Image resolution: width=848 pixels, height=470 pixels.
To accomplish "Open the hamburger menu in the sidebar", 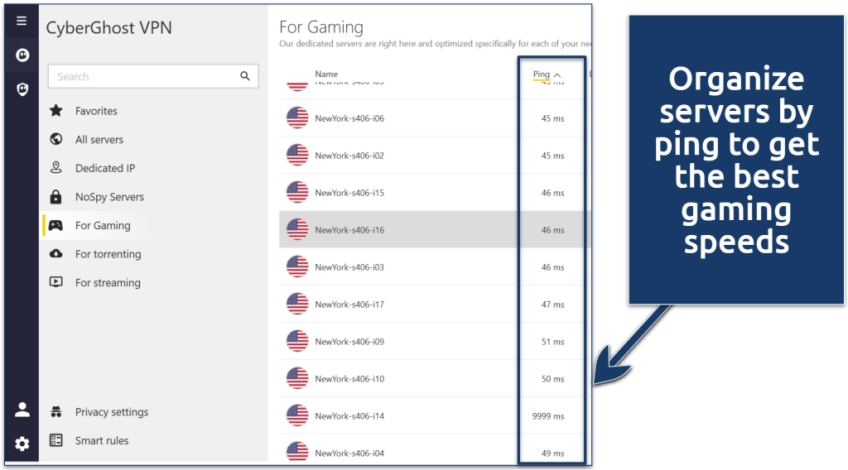I will click(x=22, y=22).
